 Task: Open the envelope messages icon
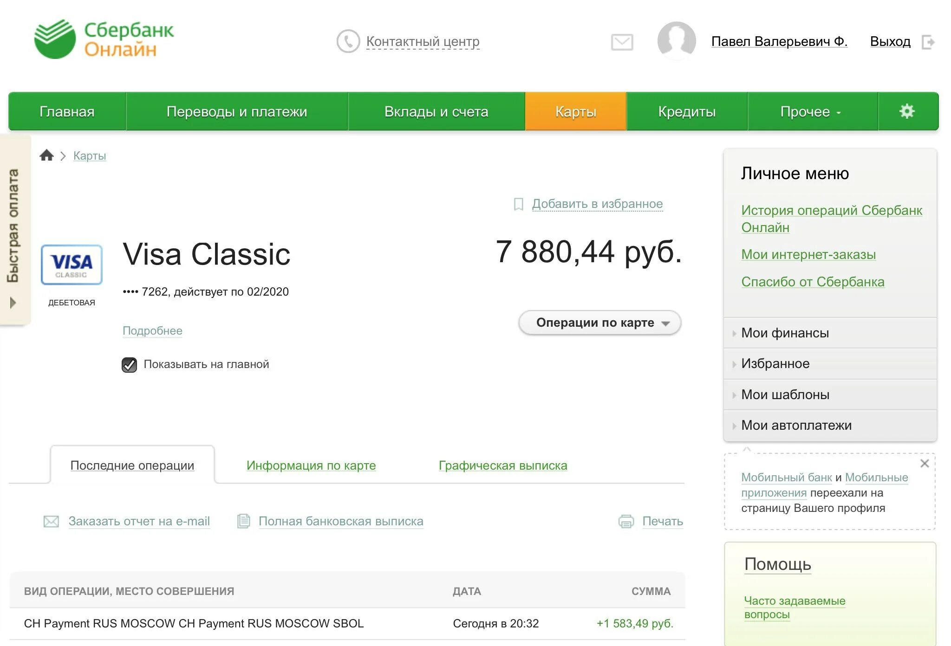click(x=622, y=42)
